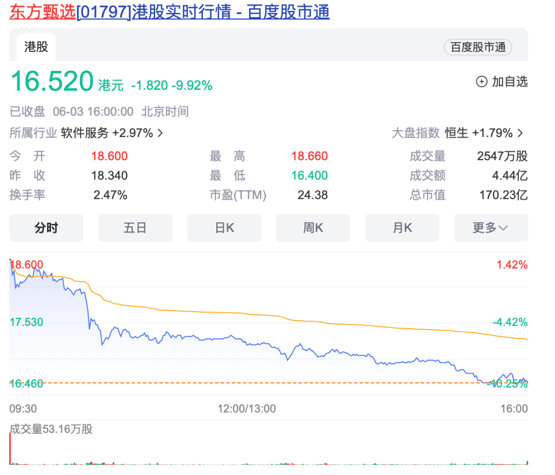The width and height of the screenshot is (555, 475).
Task: Click the 成交量53.16万股 volume label
Action: pyautogui.click(x=51, y=429)
